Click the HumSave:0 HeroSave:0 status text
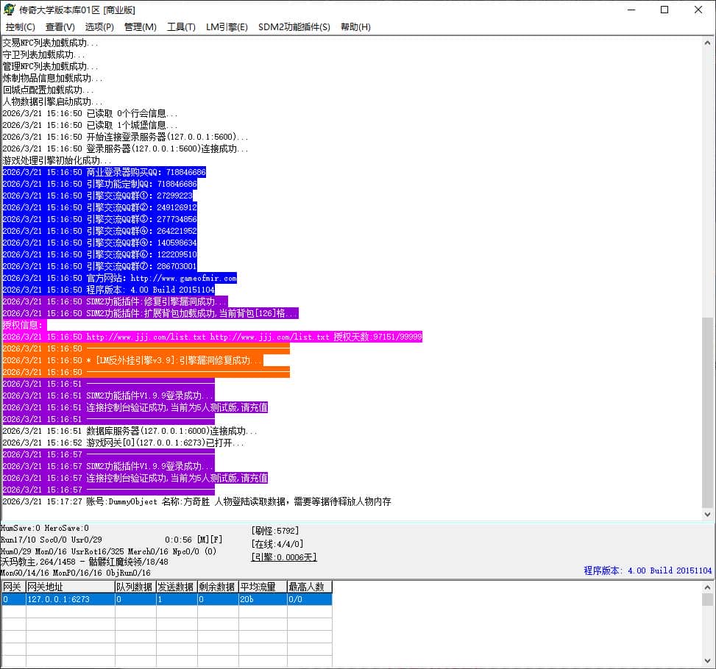The image size is (716, 669). [x=45, y=528]
